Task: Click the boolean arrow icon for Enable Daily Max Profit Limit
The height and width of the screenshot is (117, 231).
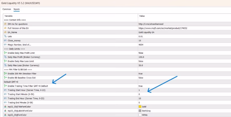Action: pyautogui.click(x=5, y=53)
